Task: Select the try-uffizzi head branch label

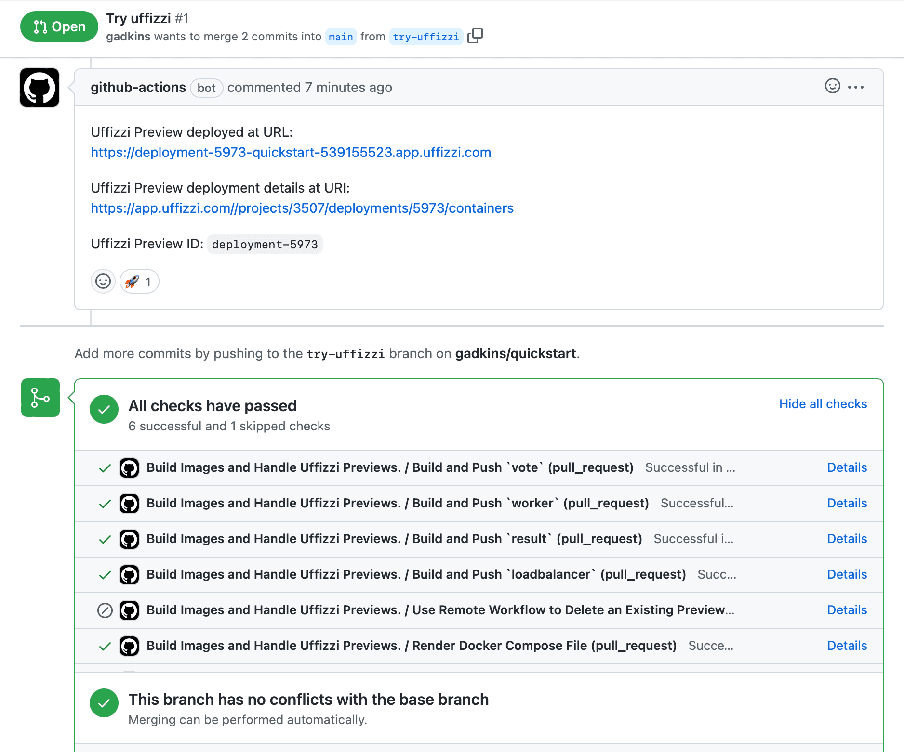Action: [x=426, y=37]
